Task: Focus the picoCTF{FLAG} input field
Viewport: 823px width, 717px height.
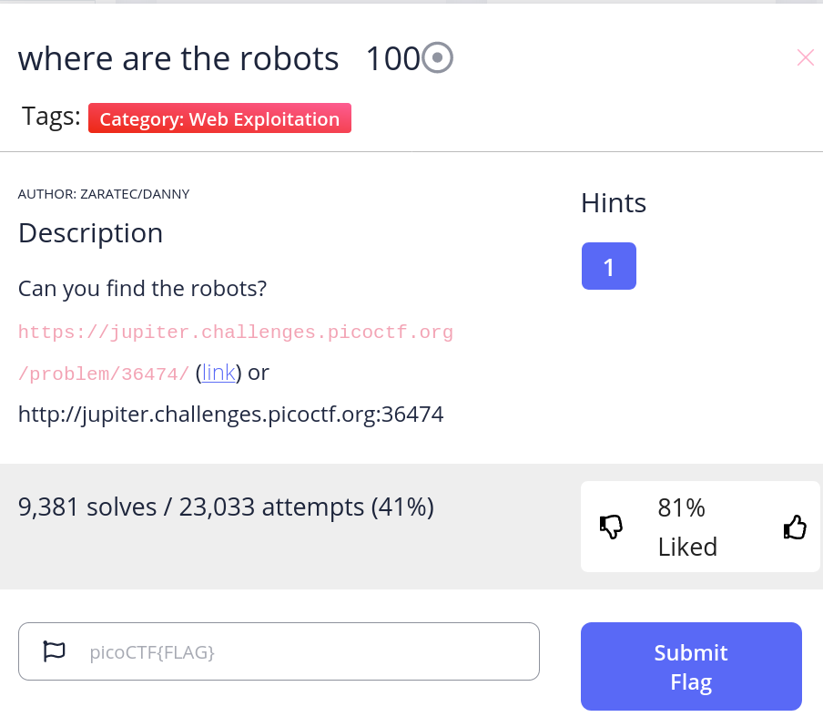Action: pos(300,651)
